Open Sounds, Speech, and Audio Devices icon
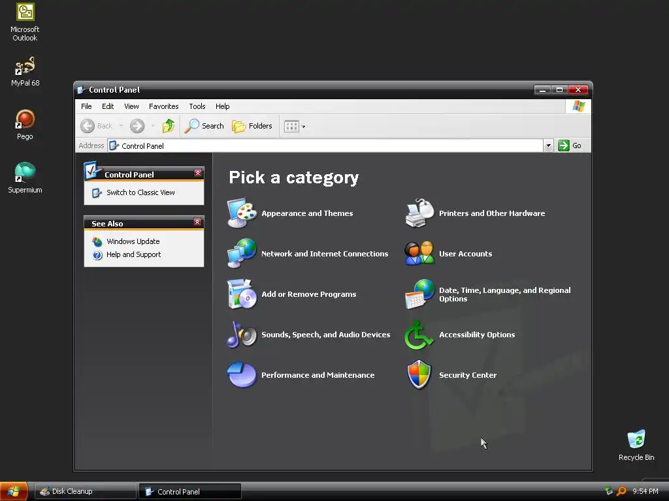Image resolution: width=669 pixels, height=501 pixels. click(242, 335)
